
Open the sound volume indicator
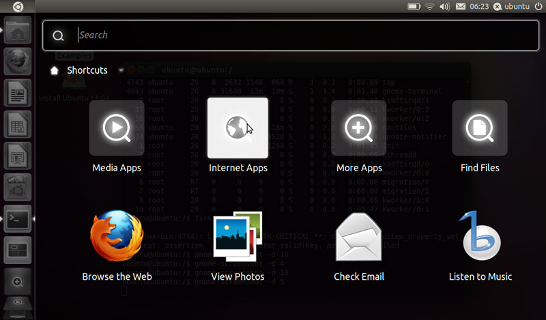[445, 6]
